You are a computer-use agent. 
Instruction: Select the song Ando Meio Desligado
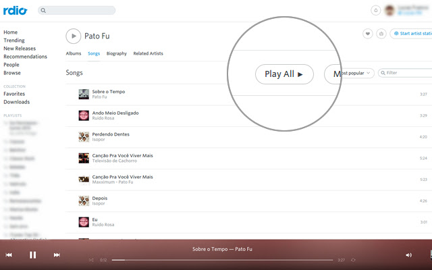coord(115,113)
